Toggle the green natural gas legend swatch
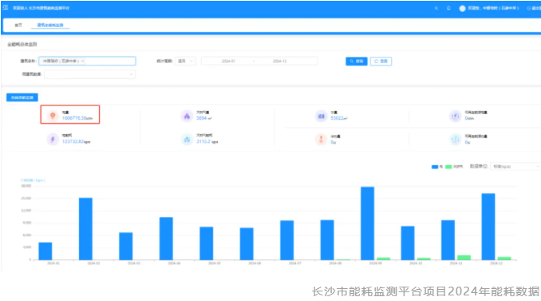Image resolution: width=541 pixels, height=301 pixels. (x=448, y=167)
